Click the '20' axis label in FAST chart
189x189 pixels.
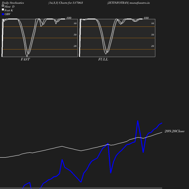click(75, 46)
